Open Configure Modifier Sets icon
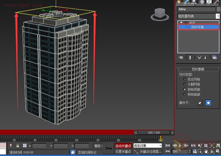This screenshot has height=156, width=221. 214,57
